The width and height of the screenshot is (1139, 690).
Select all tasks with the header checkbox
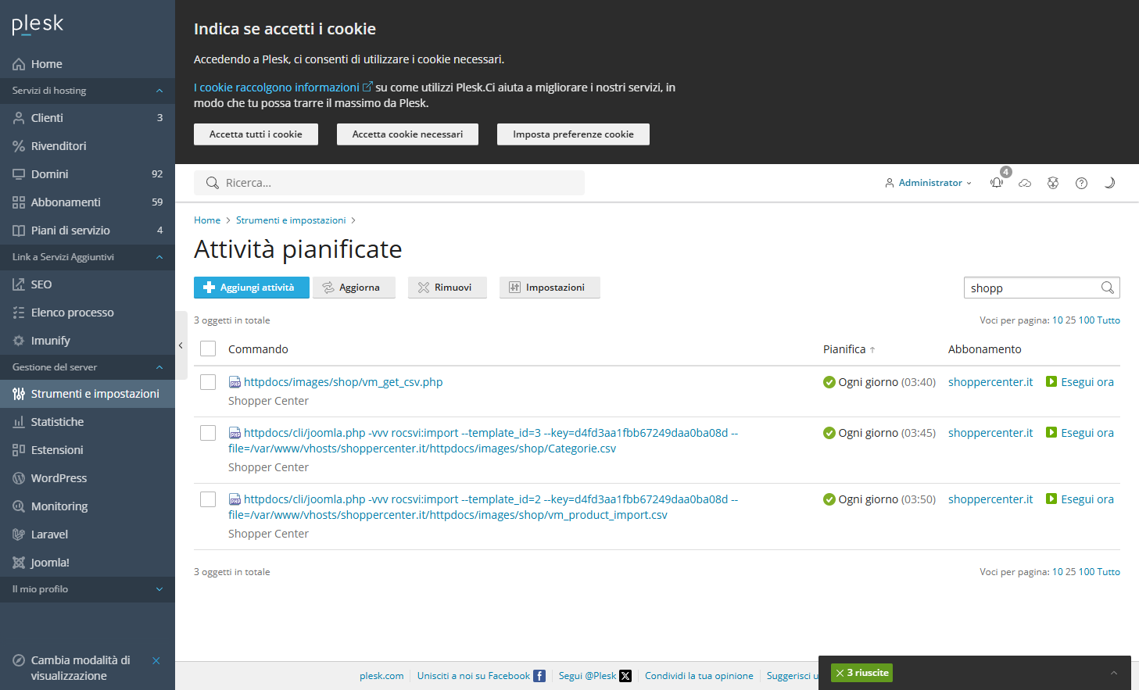pyautogui.click(x=208, y=349)
